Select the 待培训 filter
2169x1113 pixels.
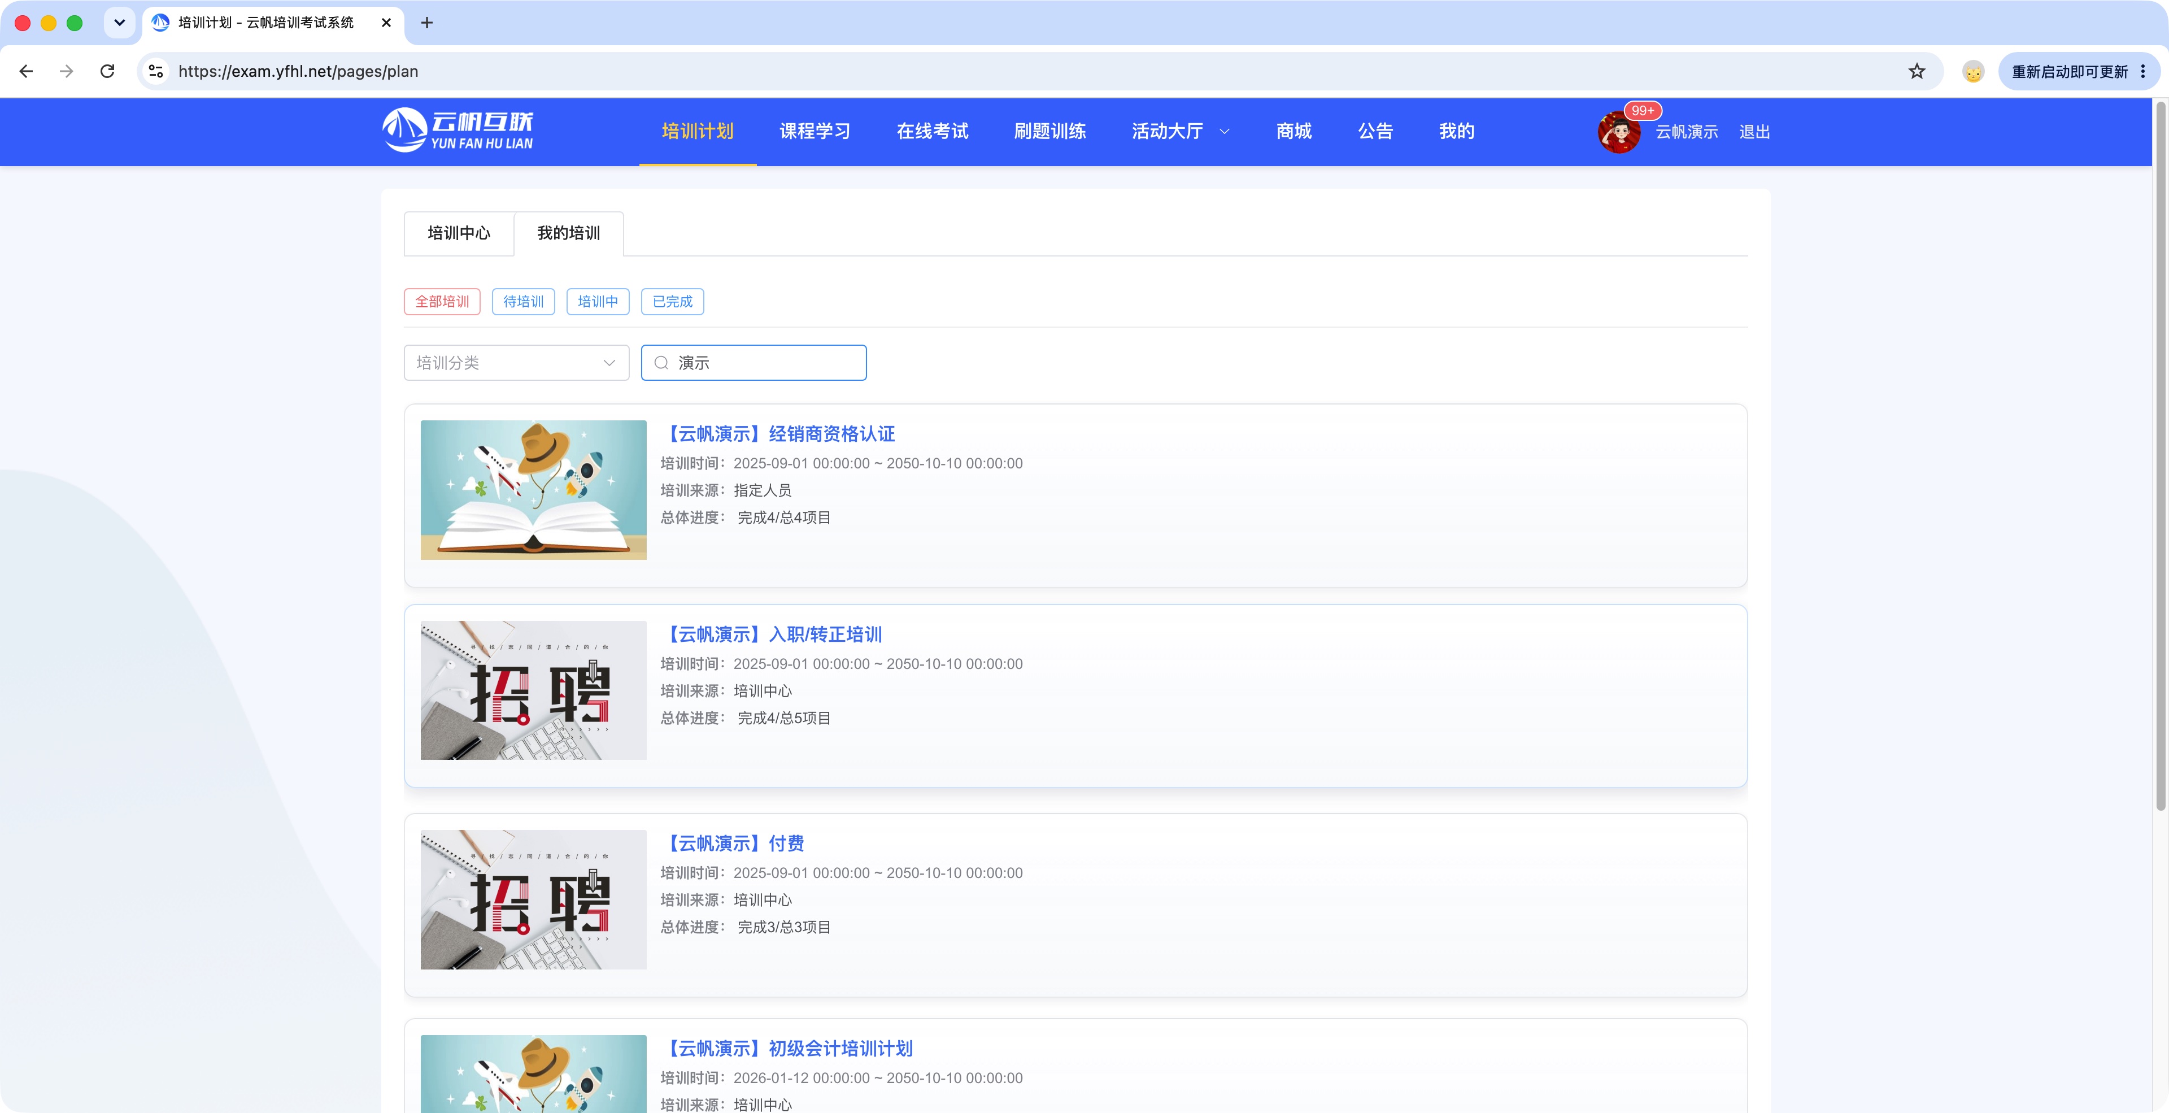pos(523,301)
